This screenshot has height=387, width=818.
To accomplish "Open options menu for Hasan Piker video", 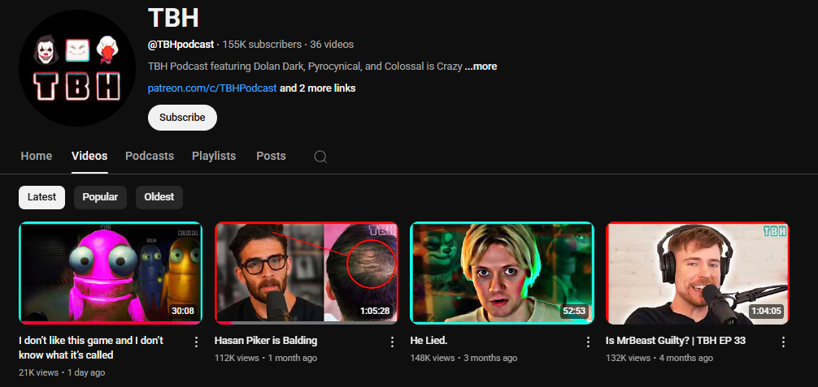I will coord(392,342).
